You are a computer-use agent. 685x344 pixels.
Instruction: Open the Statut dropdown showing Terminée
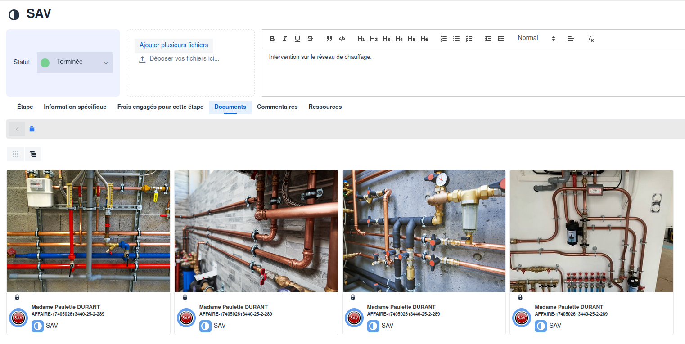coord(74,63)
